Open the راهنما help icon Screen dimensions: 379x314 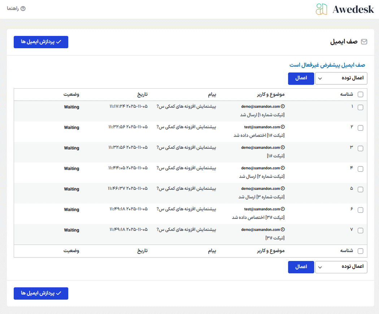coord(23,9)
